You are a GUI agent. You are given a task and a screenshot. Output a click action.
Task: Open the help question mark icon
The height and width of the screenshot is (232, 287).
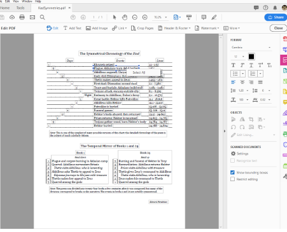pyautogui.click(x=265, y=8)
